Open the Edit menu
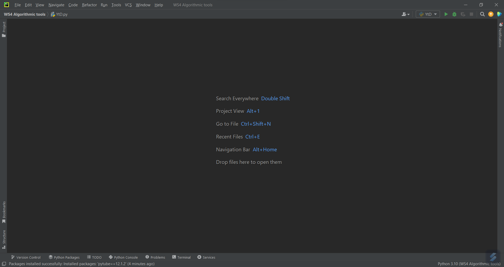 point(28,5)
